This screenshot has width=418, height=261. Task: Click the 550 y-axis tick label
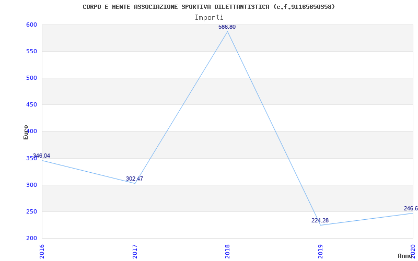pos(31,51)
